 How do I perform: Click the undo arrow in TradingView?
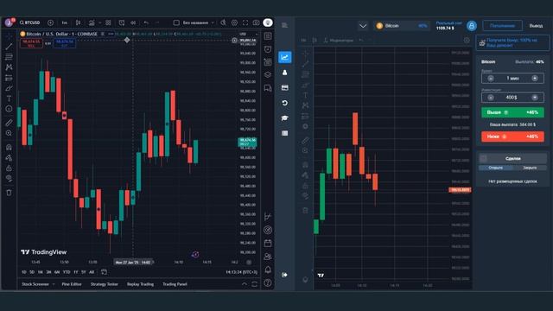[146, 22]
